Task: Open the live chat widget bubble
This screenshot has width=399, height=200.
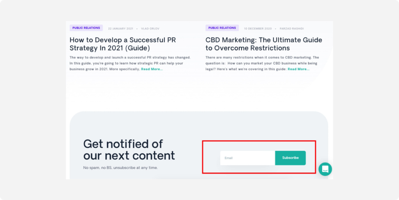Action: pos(325,169)
